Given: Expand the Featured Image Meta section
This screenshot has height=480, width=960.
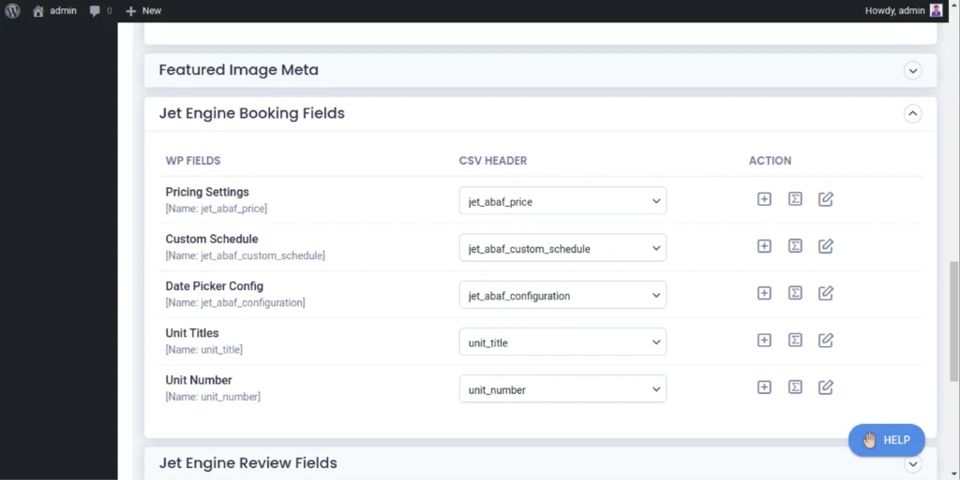Looking at the screenshot, I should point(912,70).
